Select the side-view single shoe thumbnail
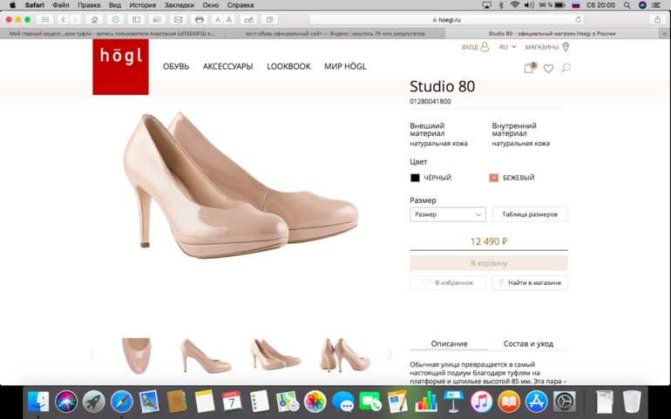This screenshot has height=419, width=671. pos(206,355)
